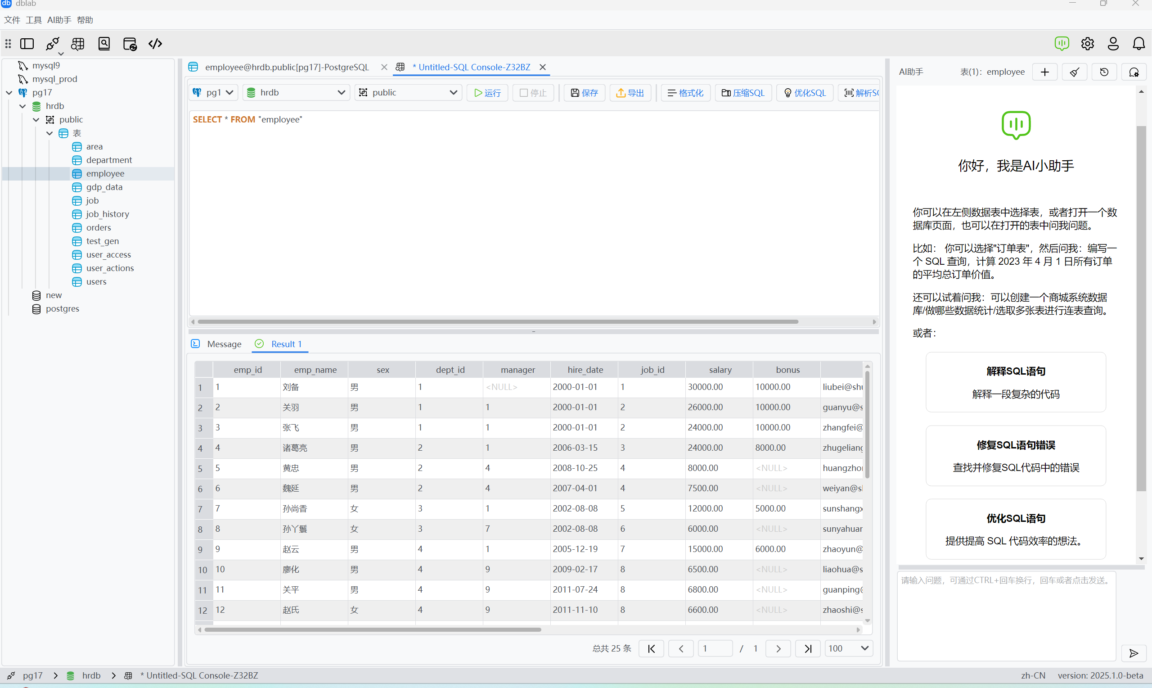Open the AI助手 menu

pyautogui.click(x=59, y=20)
